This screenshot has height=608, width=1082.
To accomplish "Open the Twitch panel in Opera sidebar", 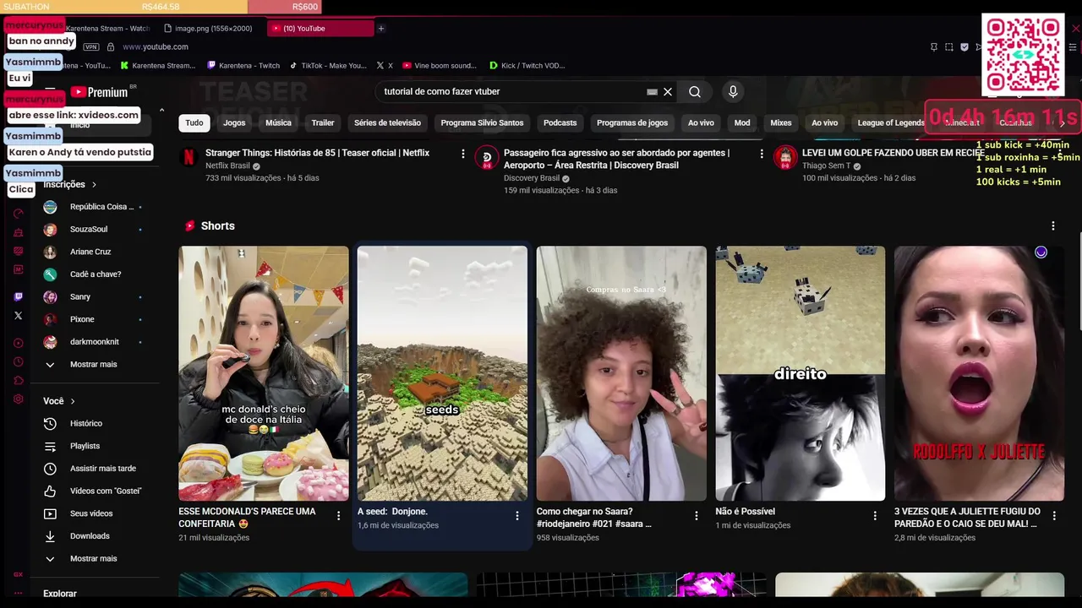I will point(19,296).
